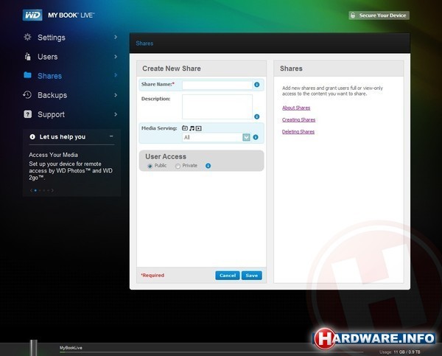The image size is (442, 356).
Task: Click the Share Name info icon
Action: click(x=256, y=85)
